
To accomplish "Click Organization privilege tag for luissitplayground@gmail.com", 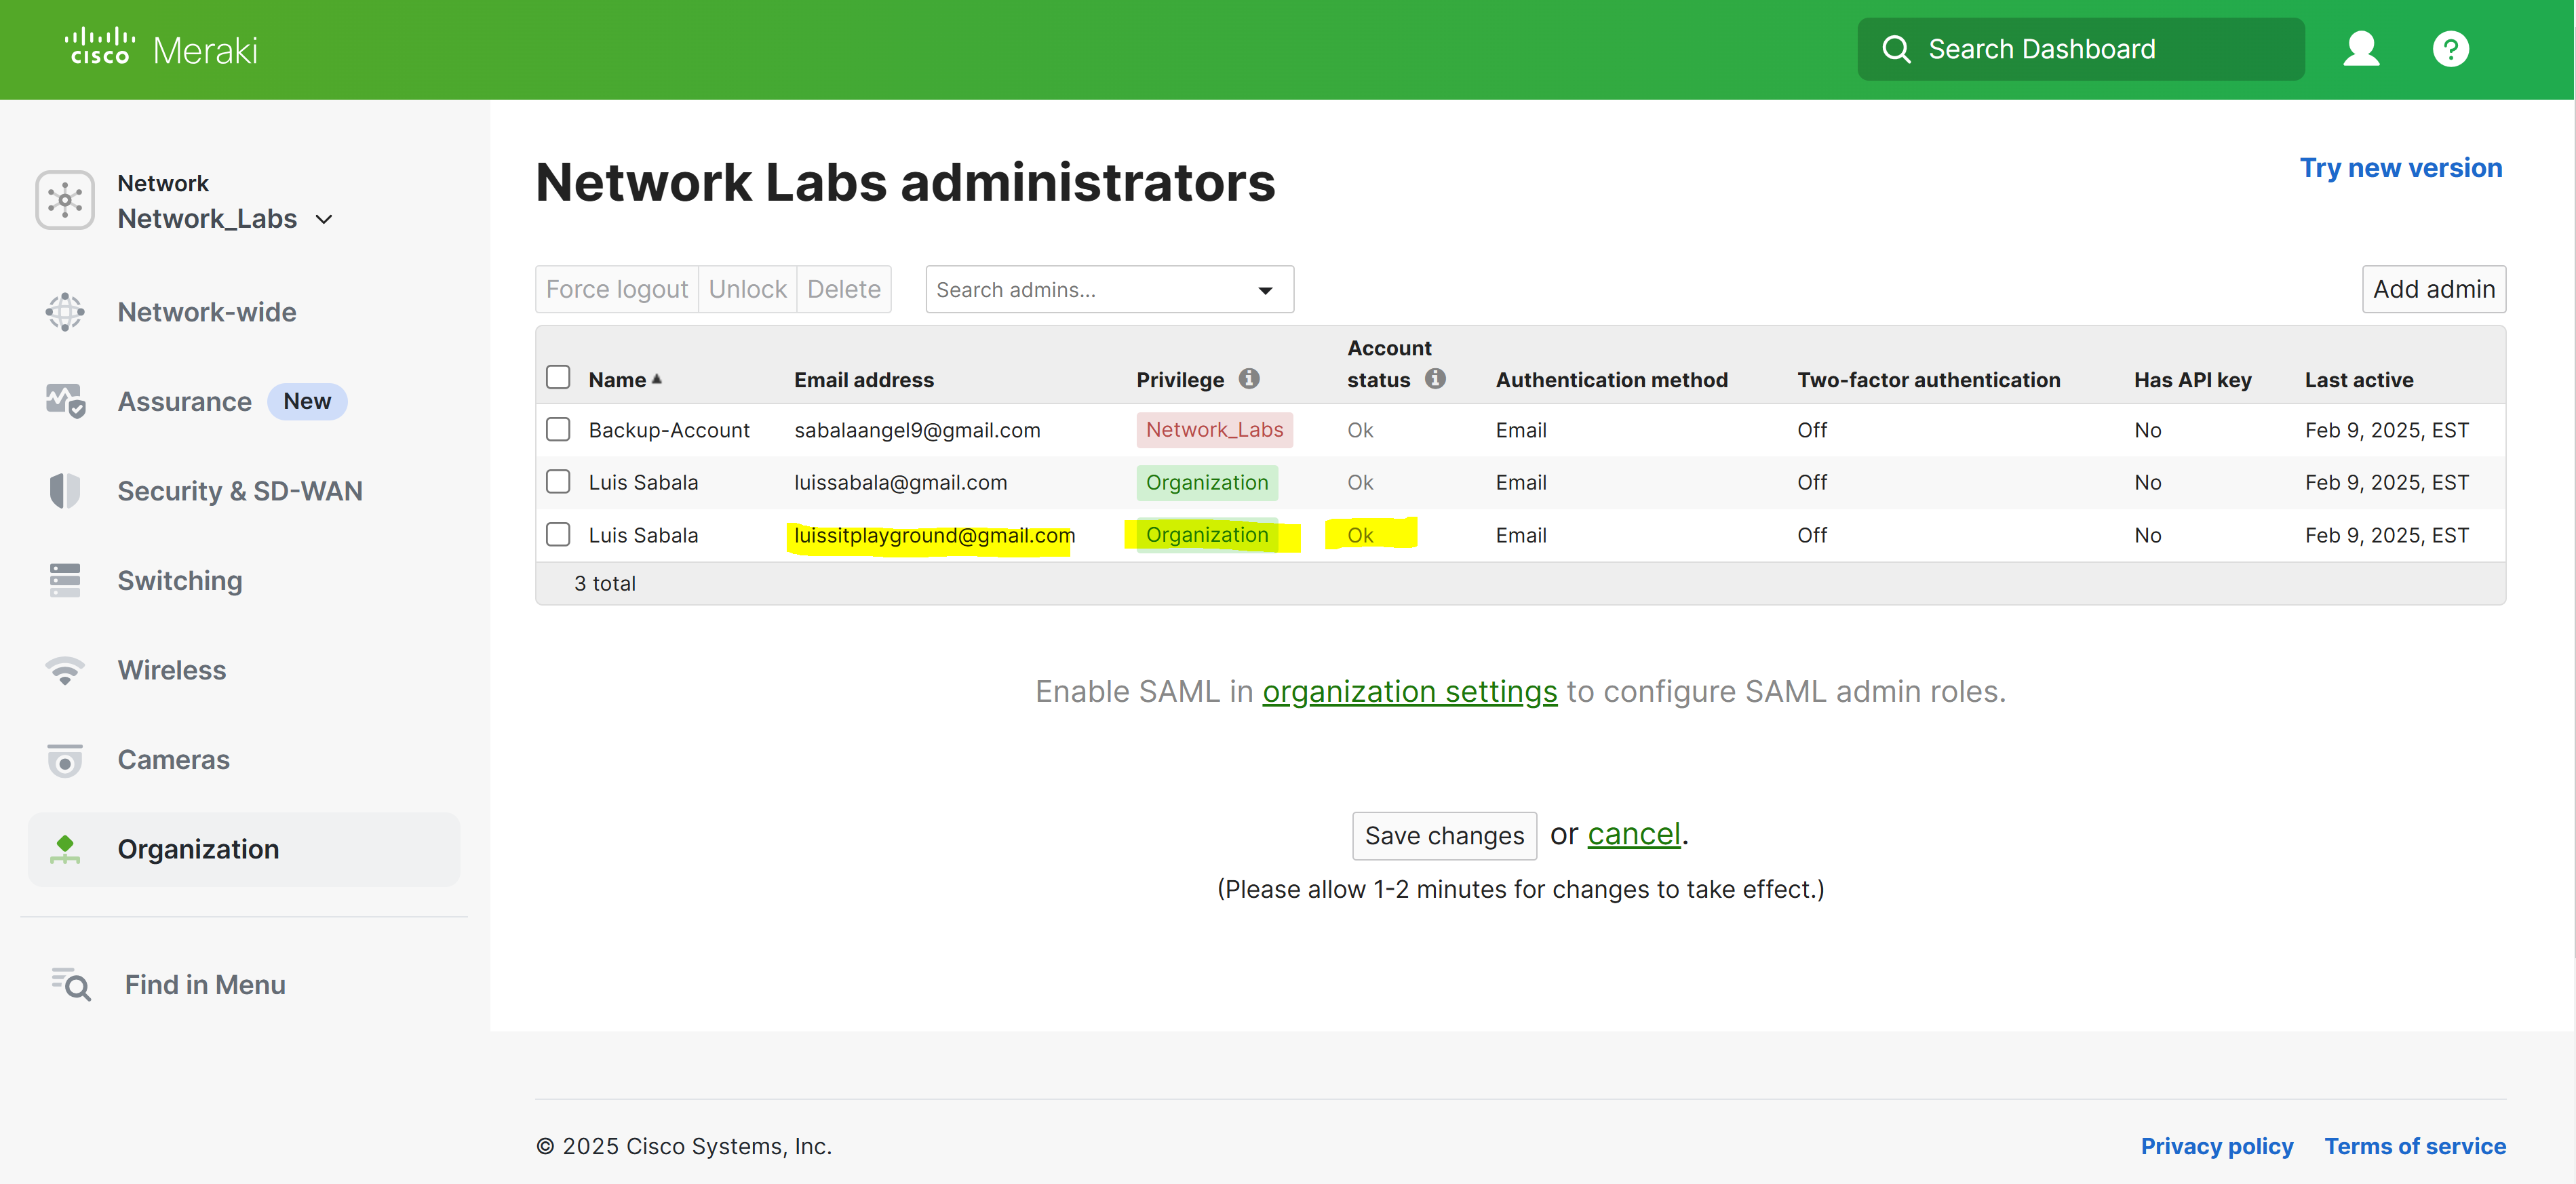I will pyautogui.click(x=1207, y=535).
